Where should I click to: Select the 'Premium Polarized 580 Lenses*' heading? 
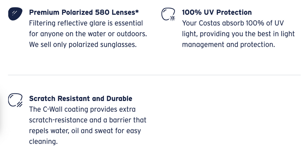click(84, 12)
